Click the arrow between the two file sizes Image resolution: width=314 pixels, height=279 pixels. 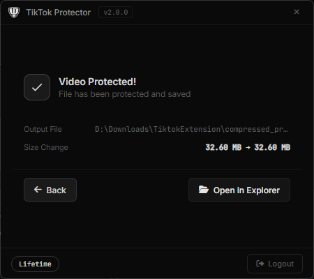point(248,147)
